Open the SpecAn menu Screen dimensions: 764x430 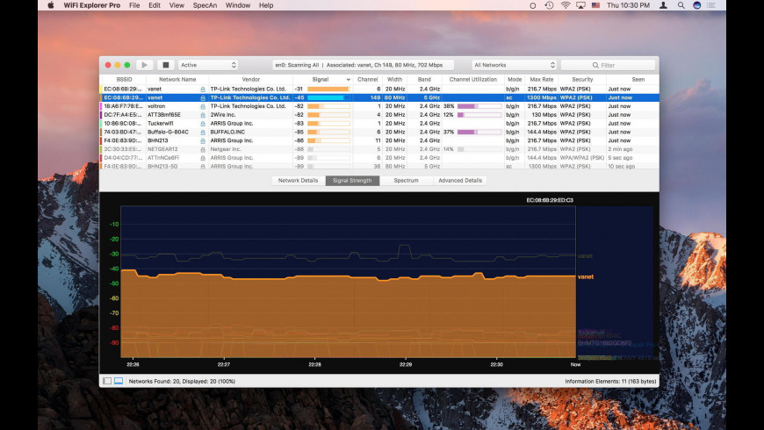click(205, 5)
